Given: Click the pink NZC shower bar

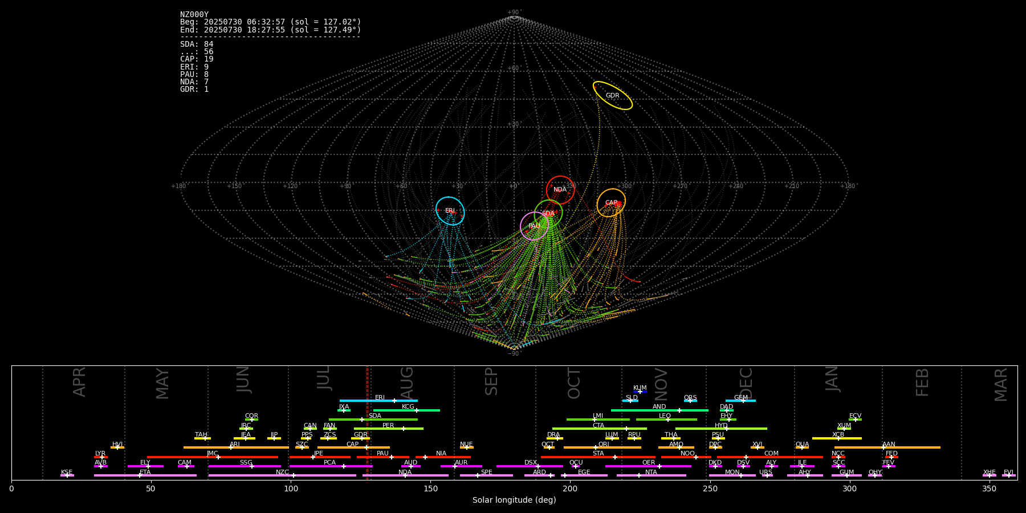Looking at the screenshot, I should (282, 475).
